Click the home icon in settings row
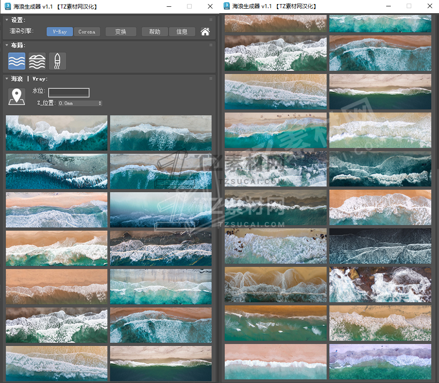Screen dimensions: 439x383 [205, 32]
